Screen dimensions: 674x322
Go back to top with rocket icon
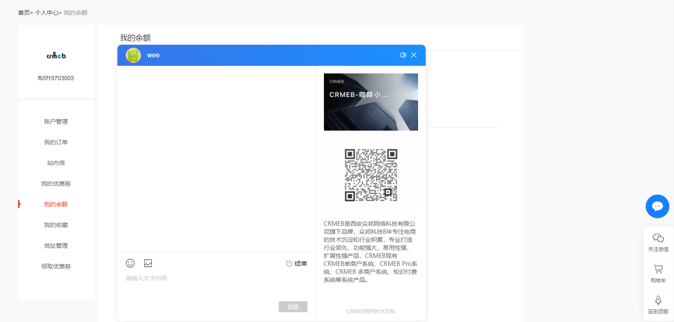click(658, 305)
